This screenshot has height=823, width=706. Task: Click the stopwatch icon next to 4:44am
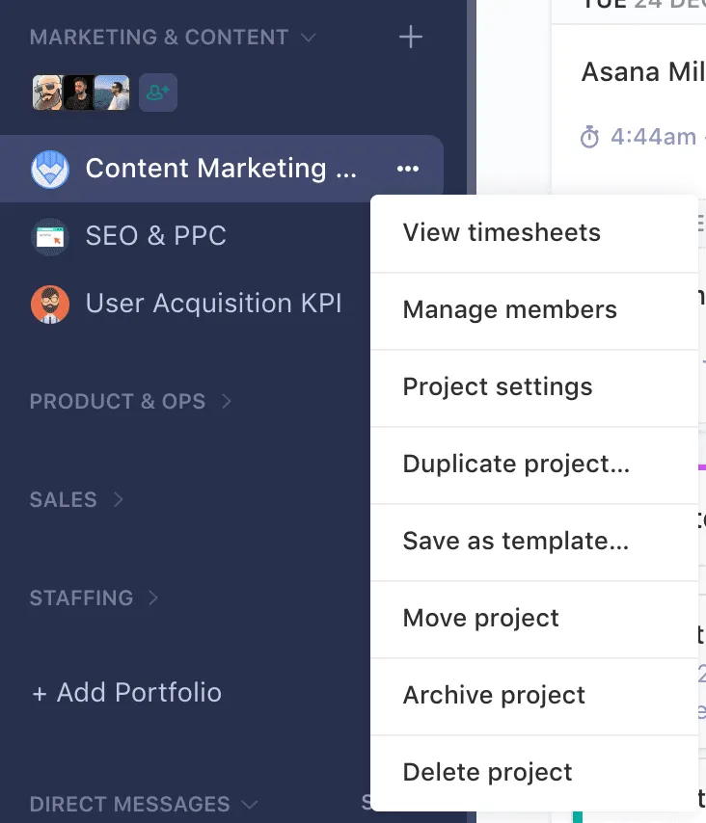pyautogui.click(x=589, y=138)
